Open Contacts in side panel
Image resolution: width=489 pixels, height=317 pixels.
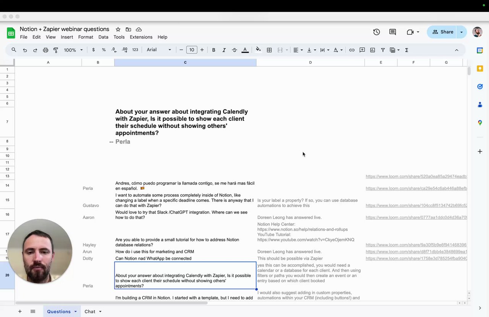click(480, 105)
